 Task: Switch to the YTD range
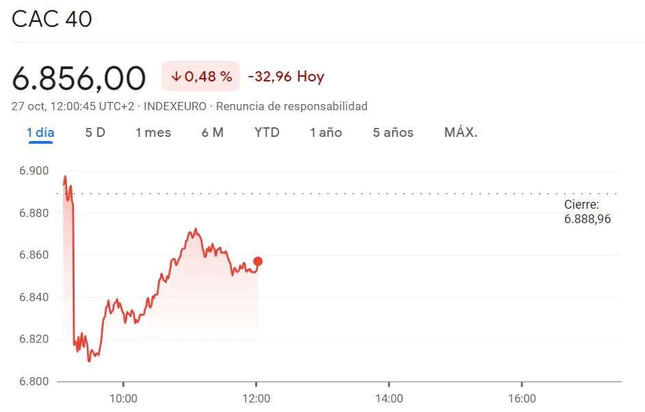(267, 132)
